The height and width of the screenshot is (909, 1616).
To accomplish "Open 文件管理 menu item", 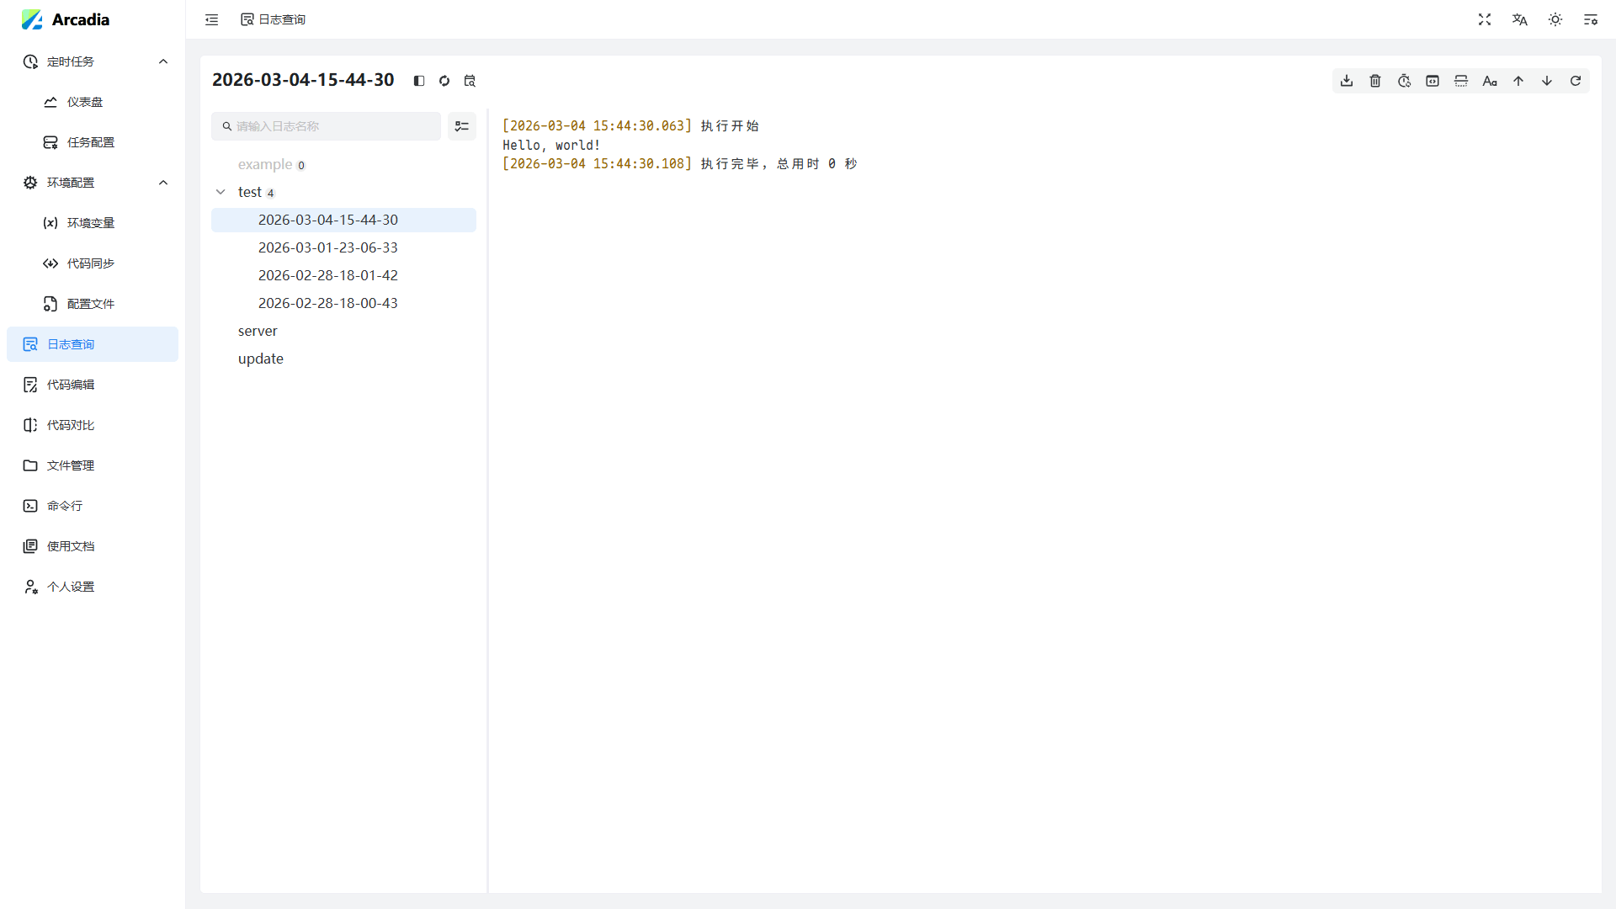I will coord(71,465).
